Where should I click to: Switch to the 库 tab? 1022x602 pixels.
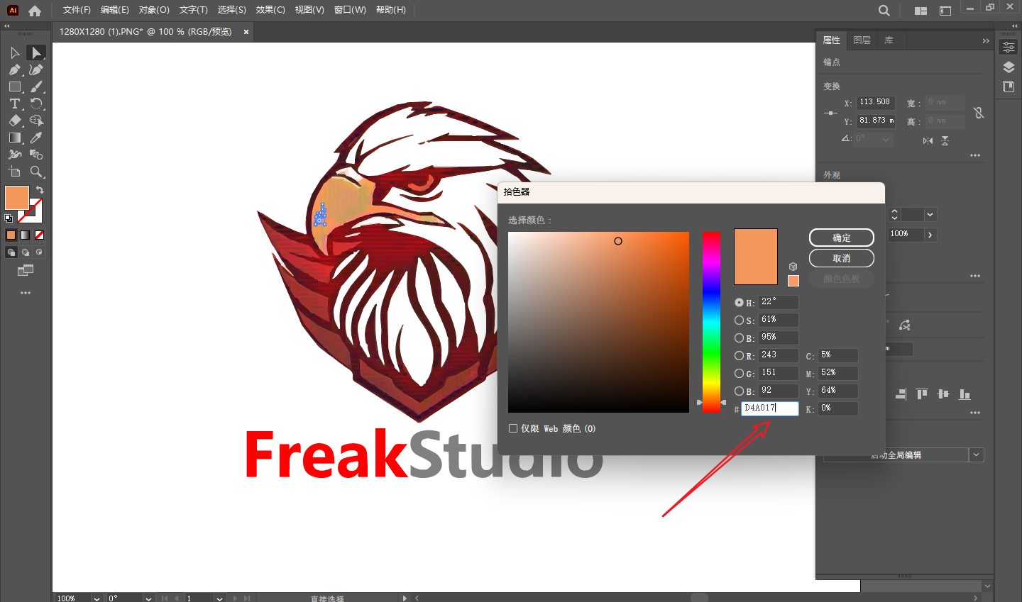pos(889,40)
